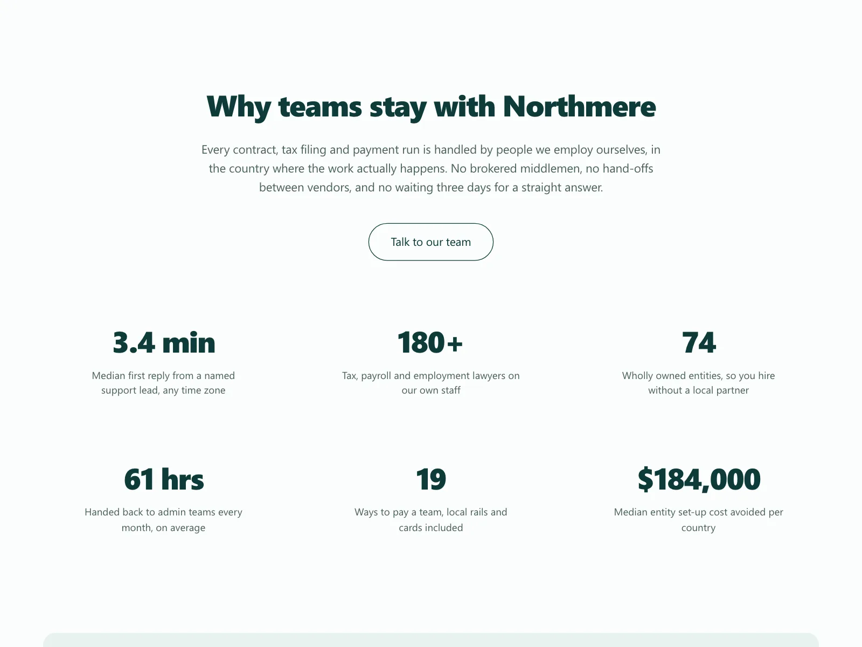Click the "Wholly owned entities" description text

(699, 383)
